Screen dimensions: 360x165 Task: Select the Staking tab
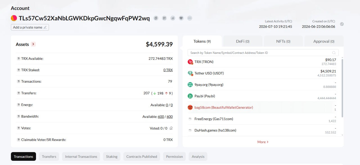coord(112,157)
